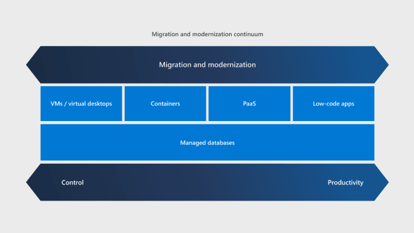Select the 'Managed databases' wide box
Image resolution: width=414 pixels, height=233 pixels.
[x=207, y=142]
